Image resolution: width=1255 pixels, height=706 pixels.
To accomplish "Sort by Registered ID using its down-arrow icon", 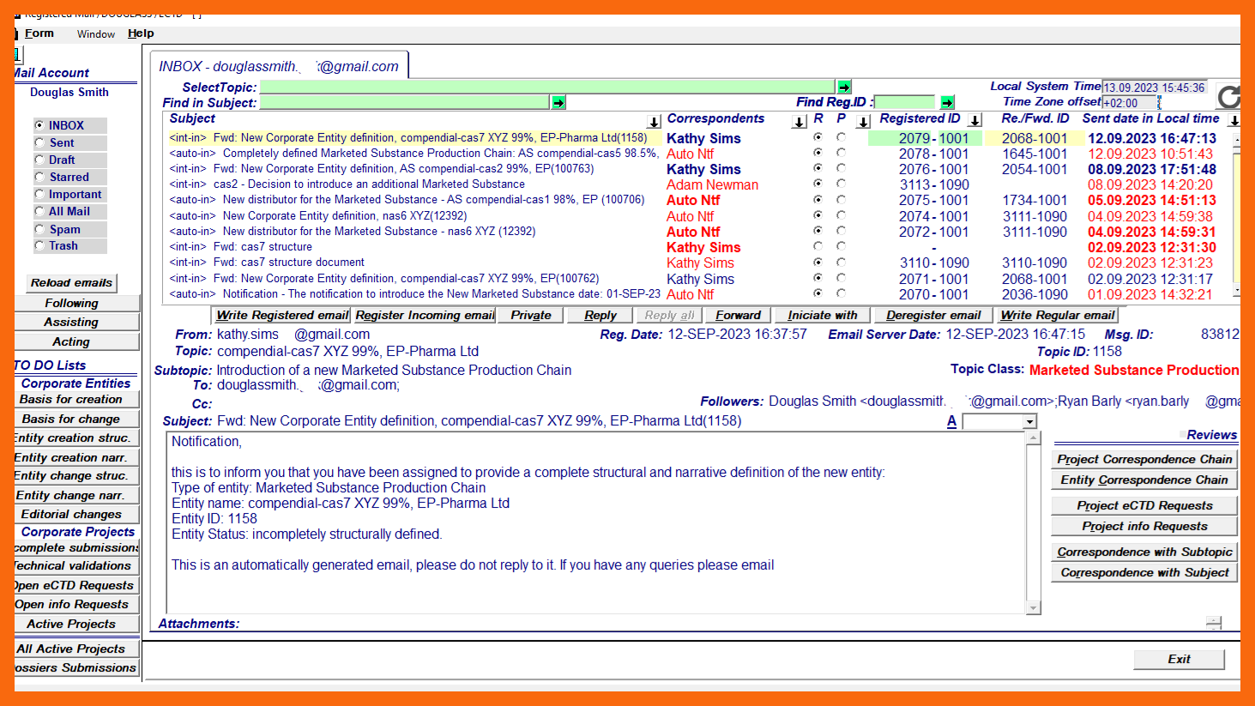I will click(974, 120).
